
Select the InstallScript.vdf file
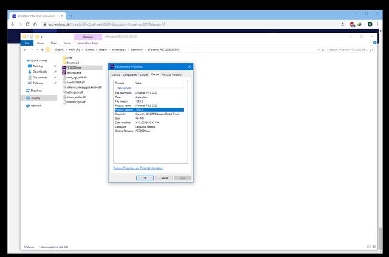pyautogui.click(x=77, y=101)
